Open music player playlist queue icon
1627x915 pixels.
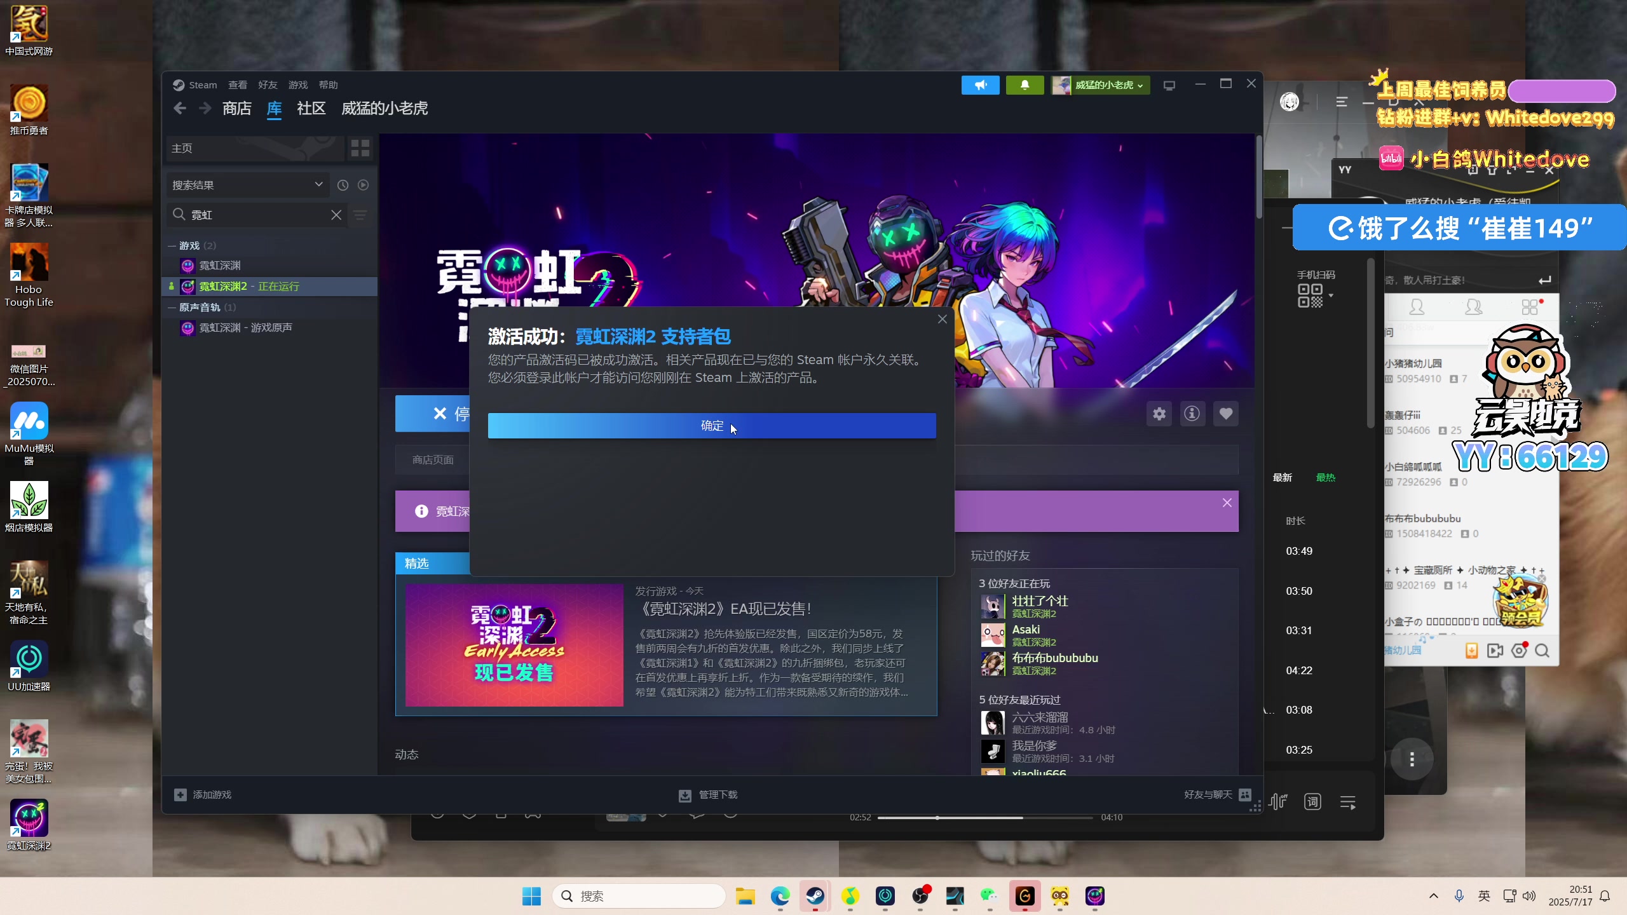(1348, 802)
